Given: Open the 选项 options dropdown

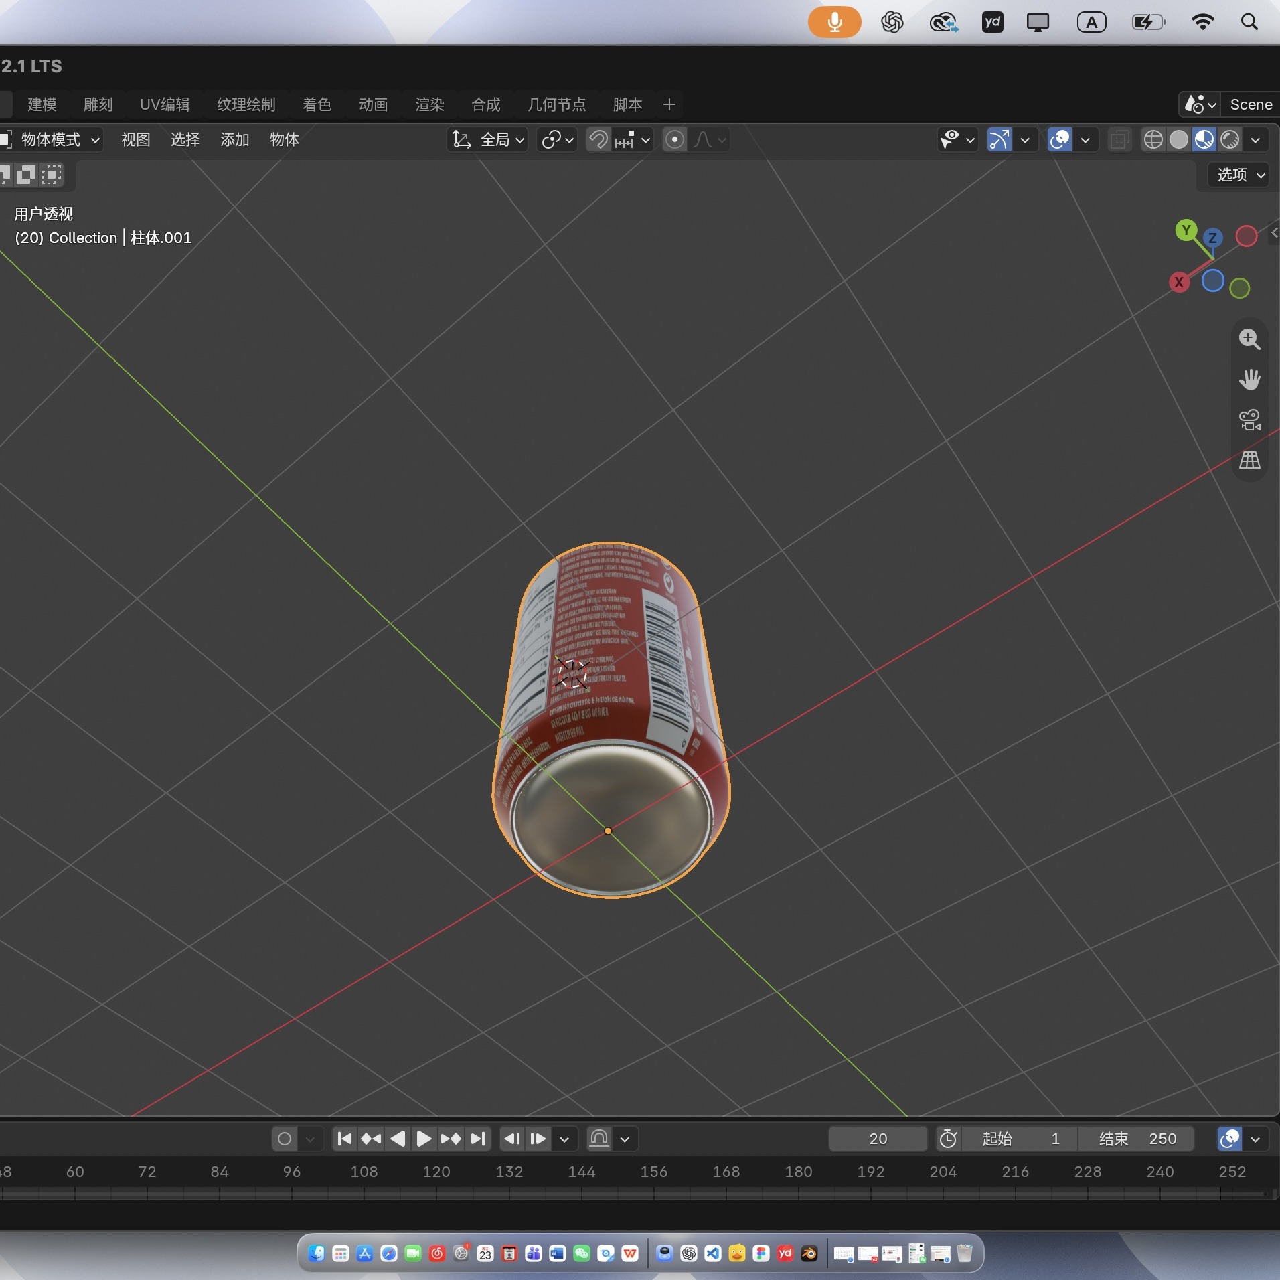Looking at the screenshot, I should 1239,175.
